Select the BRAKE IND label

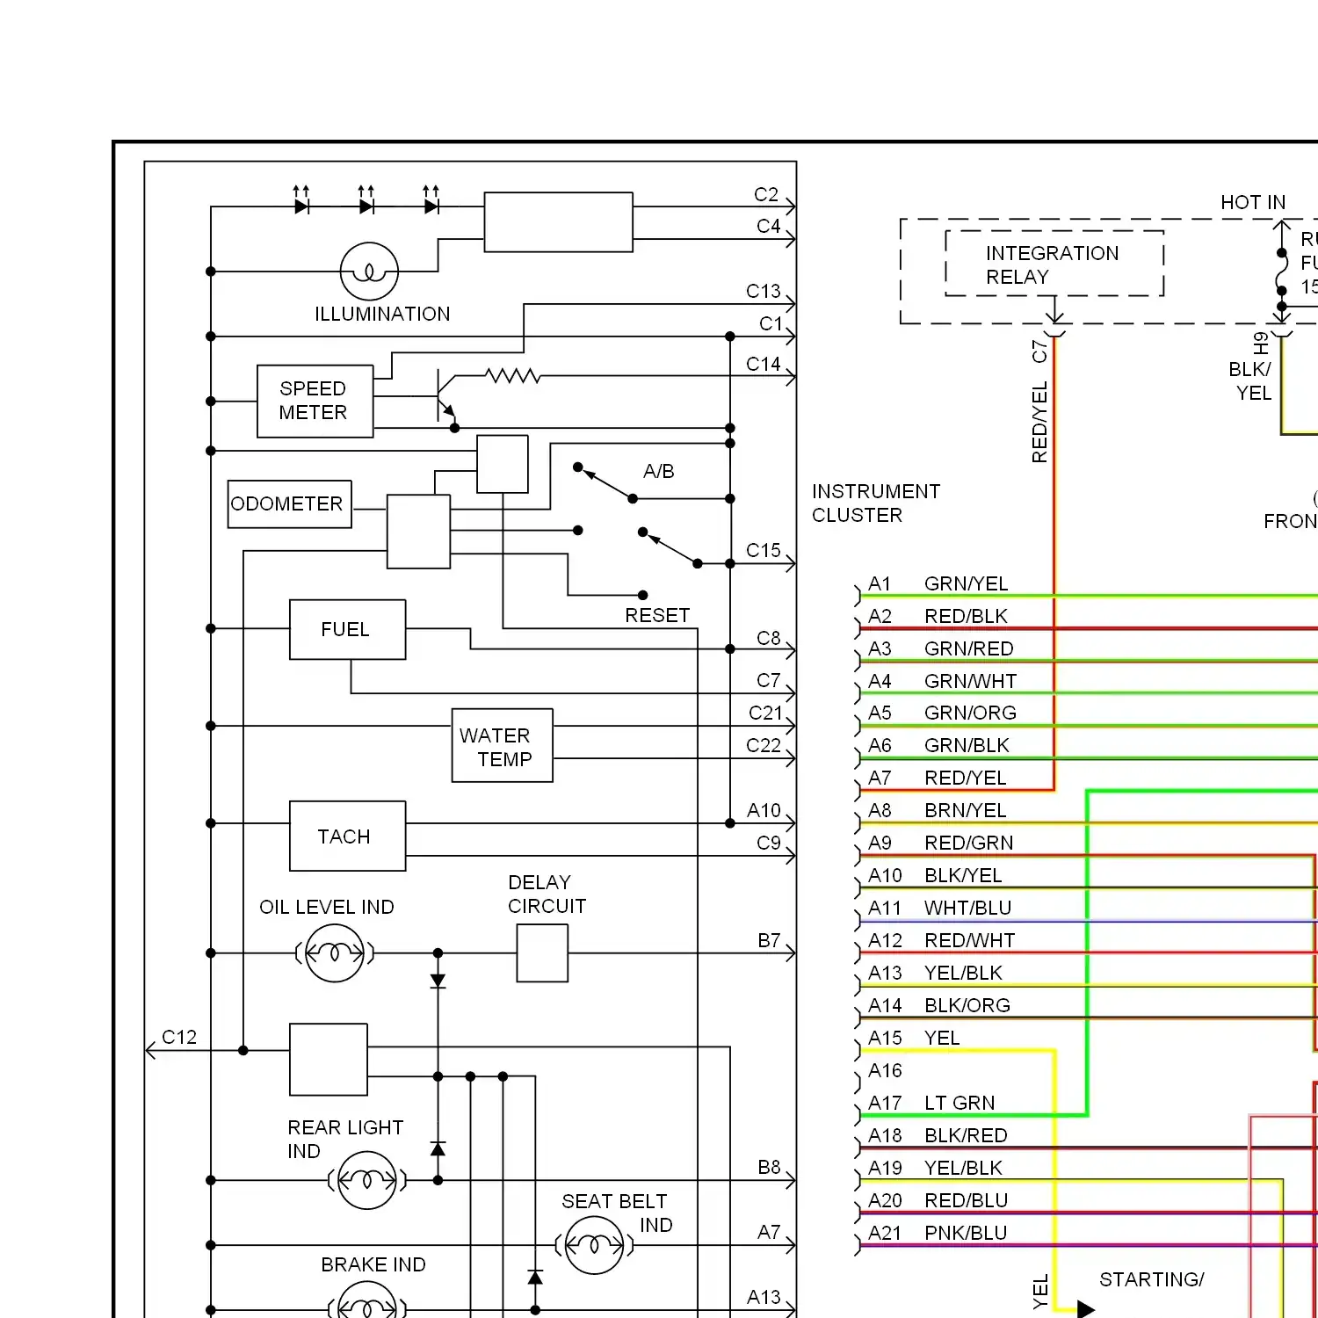pos(373,1264)
